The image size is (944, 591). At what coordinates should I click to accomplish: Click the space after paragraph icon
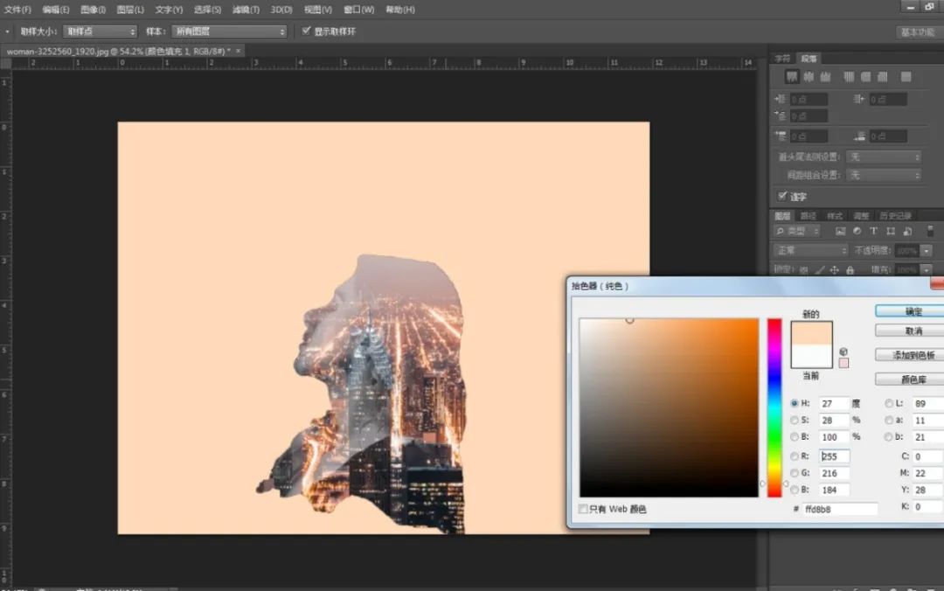[860, 136]
